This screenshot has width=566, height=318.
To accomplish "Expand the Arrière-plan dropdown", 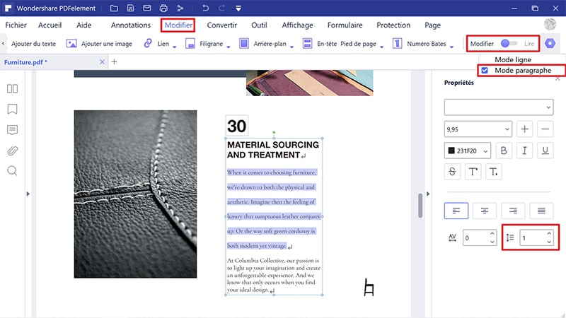I will (291, 47).
